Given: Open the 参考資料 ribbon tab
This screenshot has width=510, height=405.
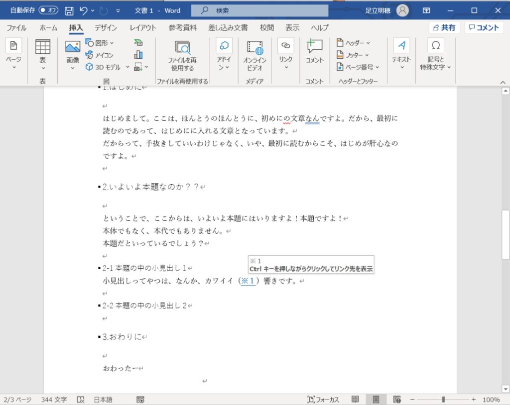Looking at the screenshot, I should click(x=182, y=28).
